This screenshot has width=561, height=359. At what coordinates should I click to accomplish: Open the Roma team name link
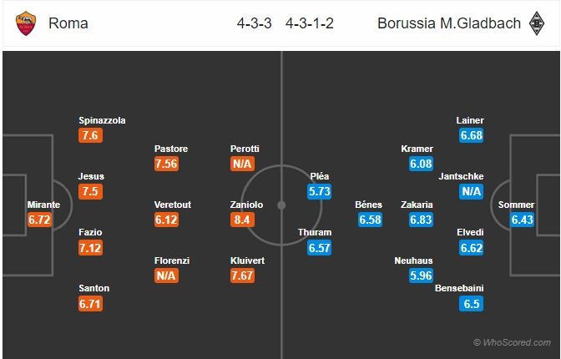point(68,23)
